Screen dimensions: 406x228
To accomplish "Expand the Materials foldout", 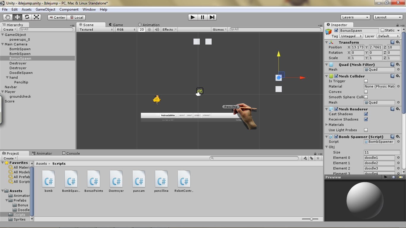I will pos(327,125).
